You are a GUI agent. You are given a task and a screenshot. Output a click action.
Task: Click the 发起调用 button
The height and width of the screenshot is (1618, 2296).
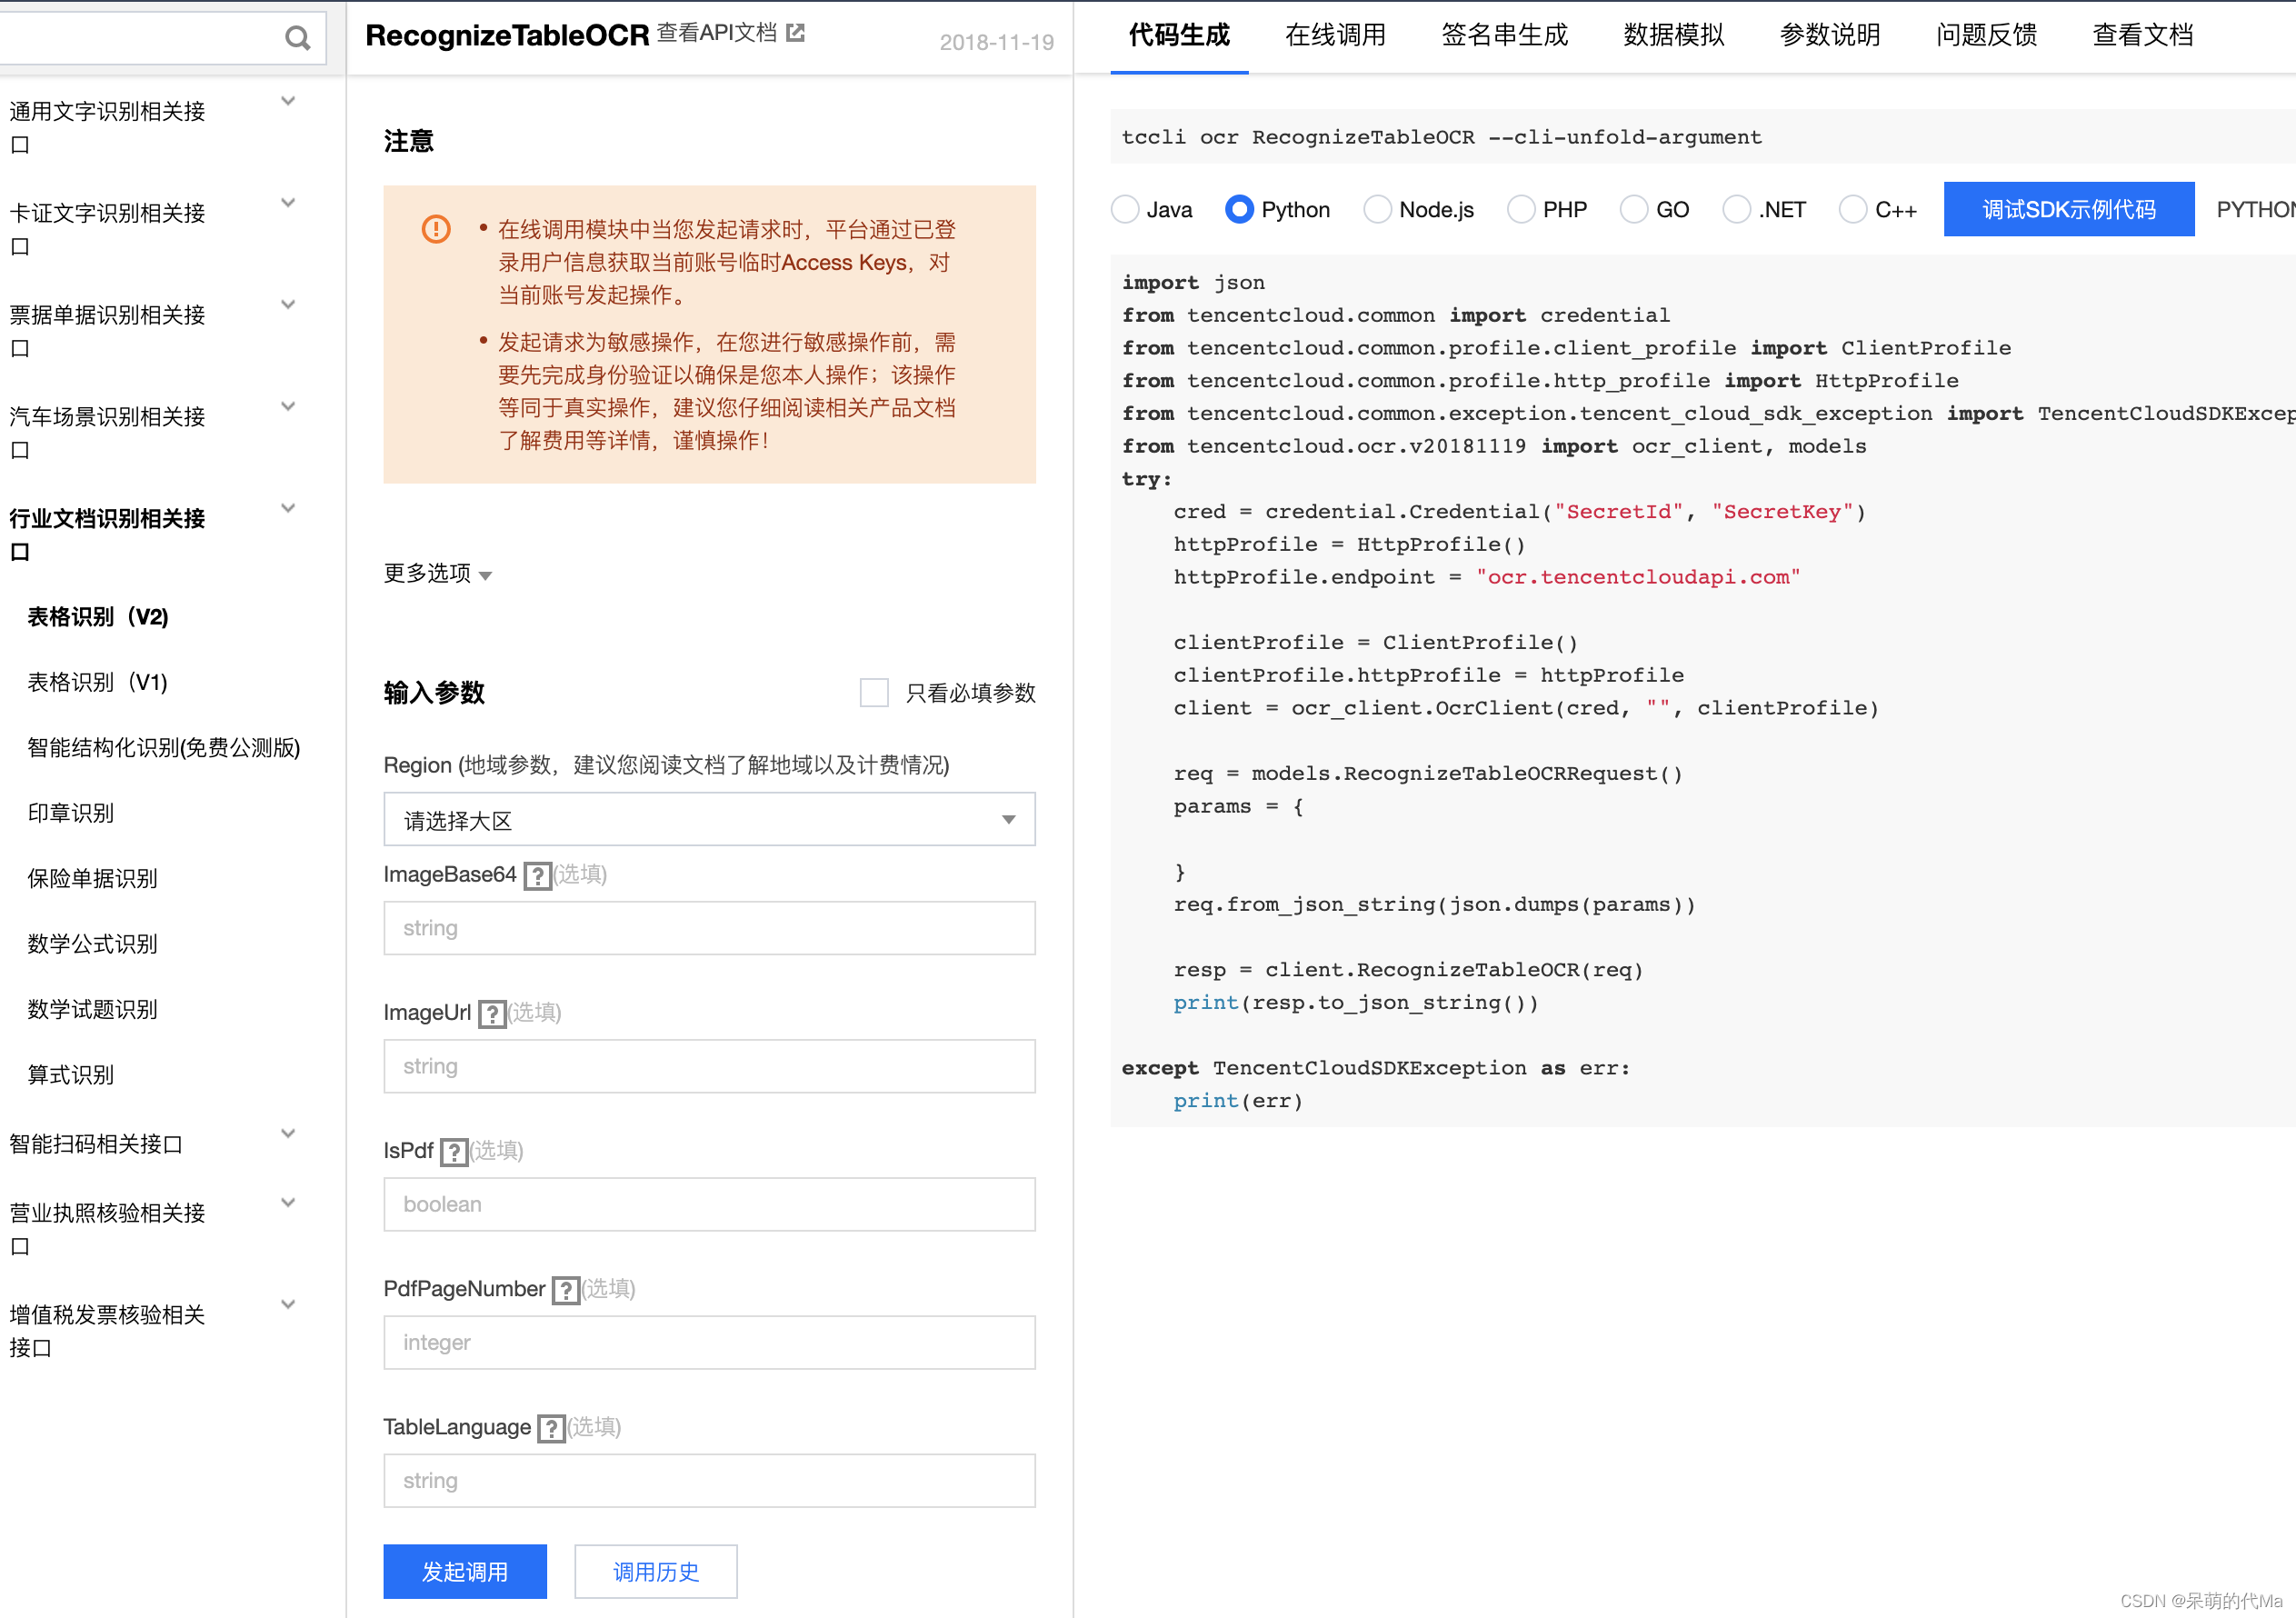point(465,1571)
